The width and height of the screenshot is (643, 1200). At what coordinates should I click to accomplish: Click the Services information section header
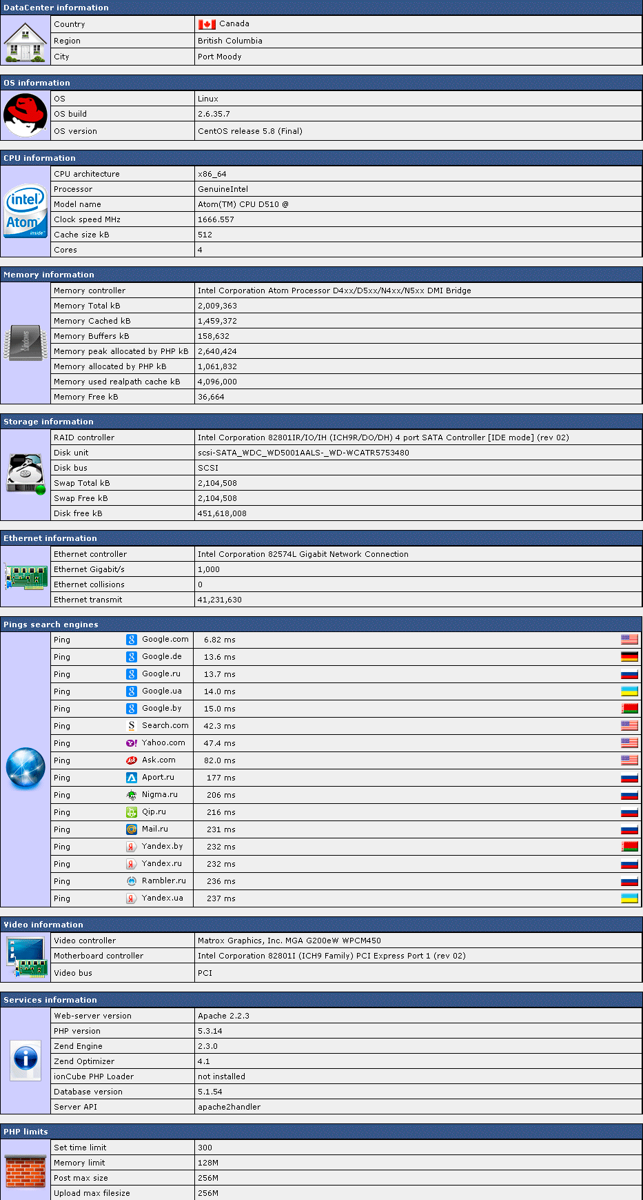50,1000
